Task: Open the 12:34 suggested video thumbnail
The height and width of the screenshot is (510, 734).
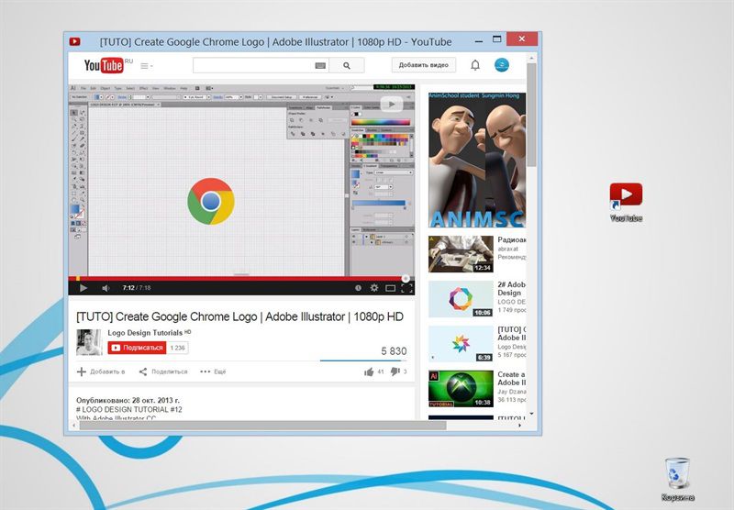Action: (x=461, y=253)
